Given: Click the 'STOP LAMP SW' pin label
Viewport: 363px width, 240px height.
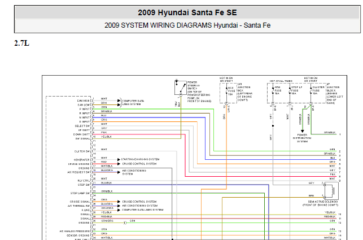Looking at the screenshot, I should (80, 193).
